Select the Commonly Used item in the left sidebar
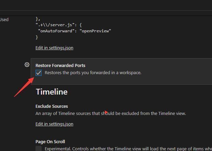This screenshot has height=151, width=212. tap(4, 20)
